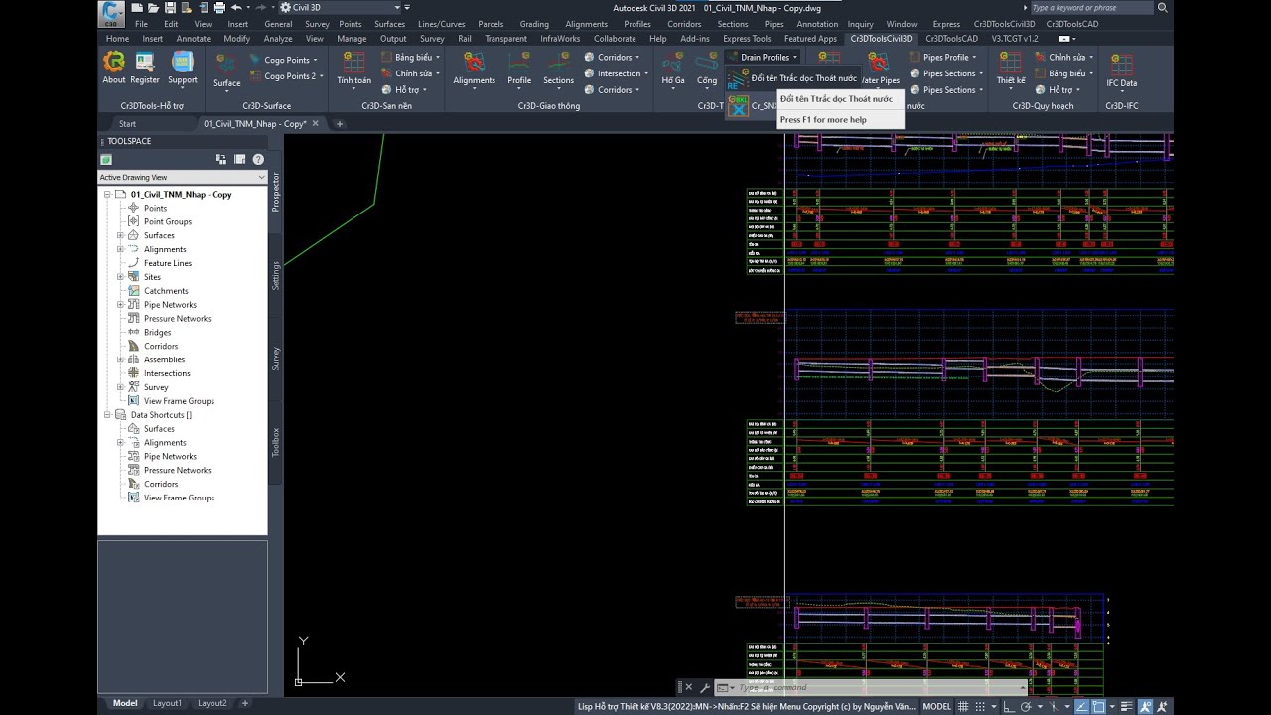Select Pressure Networks under Data Shortcuts
The image size is (1271, 715).
pos(177,470)
